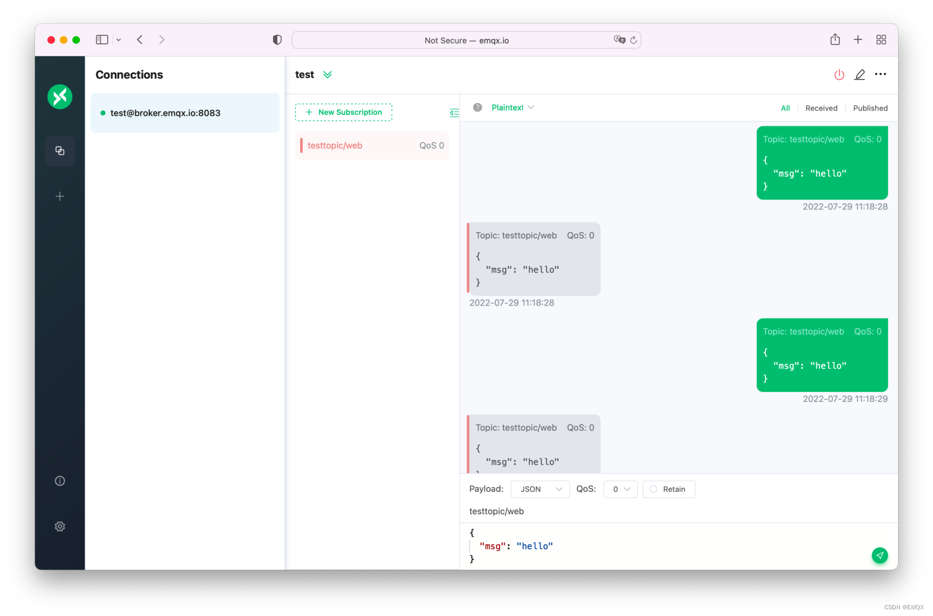Collapse the subscription list panel
Viewport: 933px width, 616px height.
(454, 112)
